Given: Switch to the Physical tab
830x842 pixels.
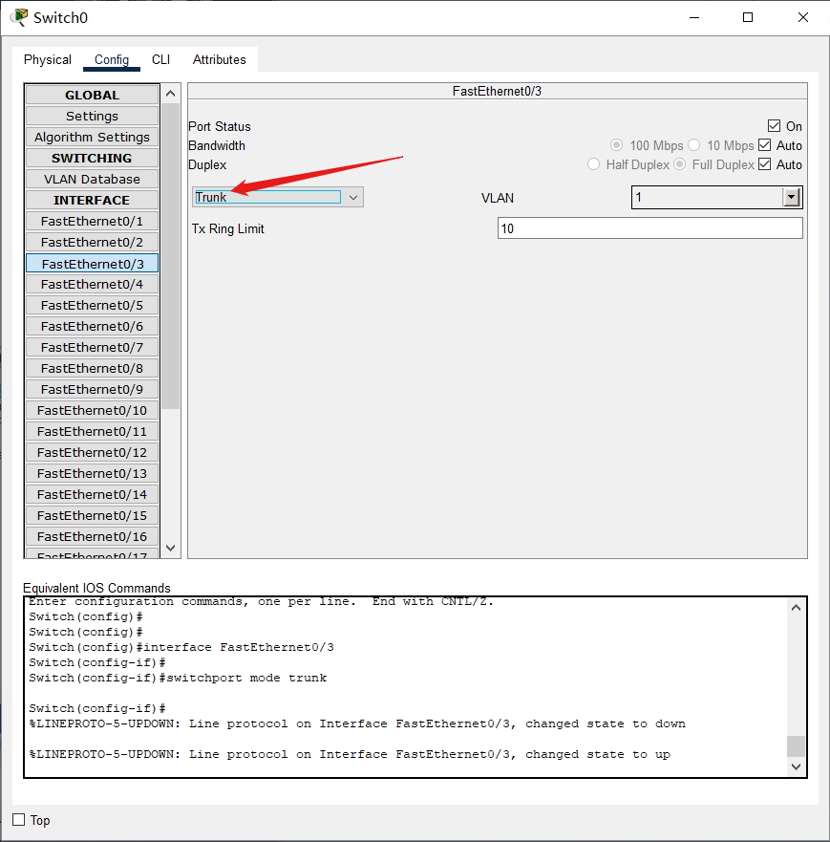Looking at the screenshot, I should tap(47, 59).
